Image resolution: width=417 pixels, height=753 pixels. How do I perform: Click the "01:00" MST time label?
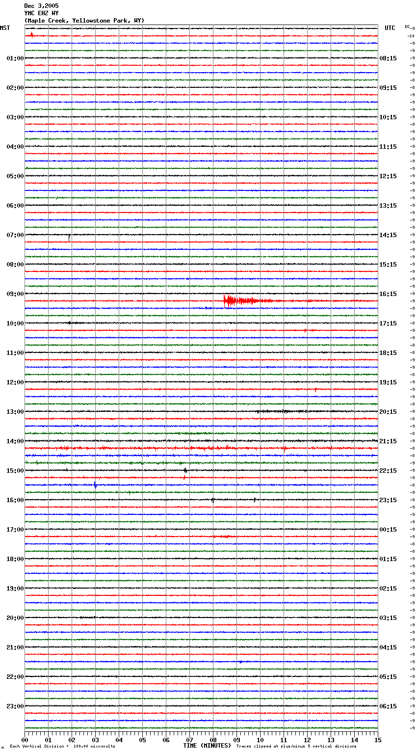point(15,58)
